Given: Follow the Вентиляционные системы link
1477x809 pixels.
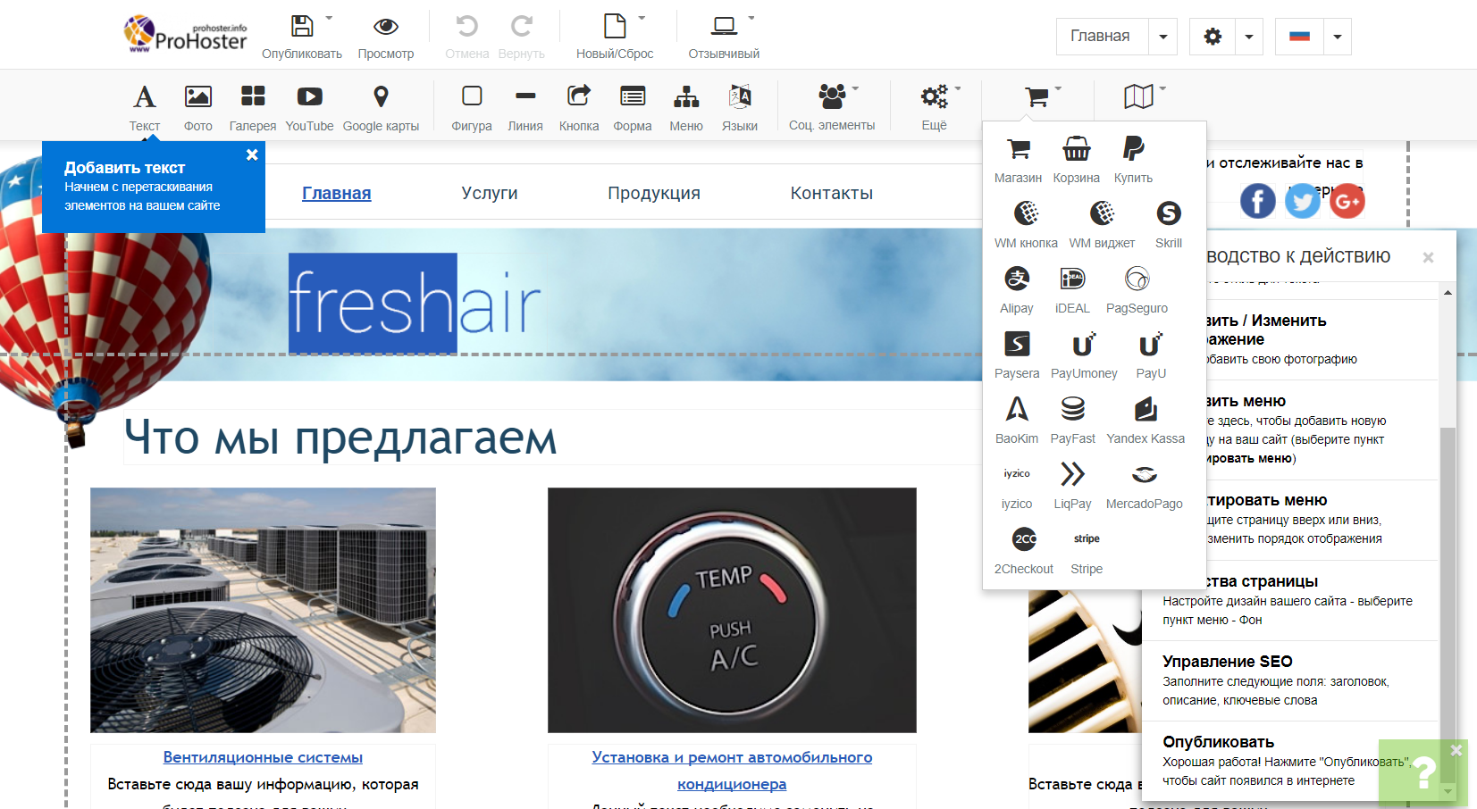Looking at the screenshot, I should [x=263, y=757].
